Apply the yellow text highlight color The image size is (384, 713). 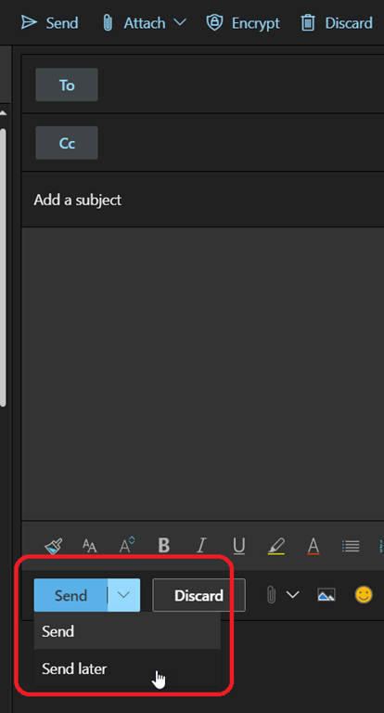point(275,546)
